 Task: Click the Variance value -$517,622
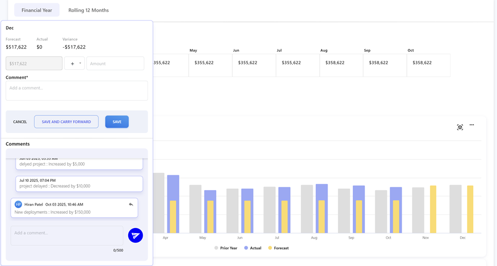coord(74,47)
